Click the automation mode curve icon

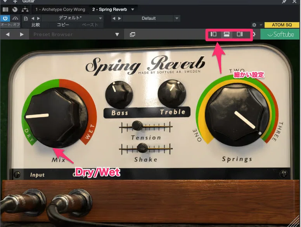pyautogui.click(x=15, y=19)
